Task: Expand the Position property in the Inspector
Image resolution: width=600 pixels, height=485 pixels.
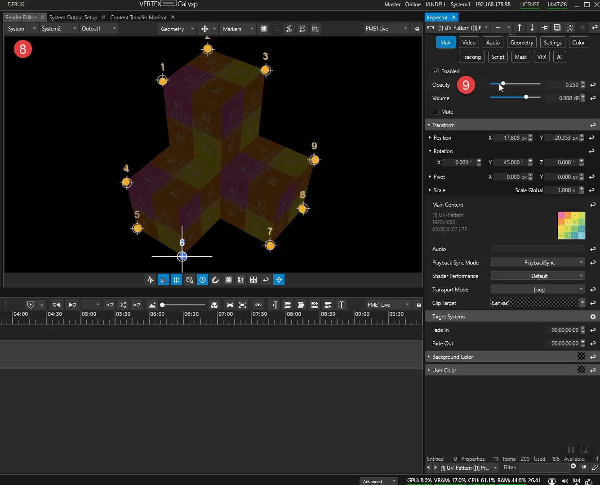Action: (430, 137)
